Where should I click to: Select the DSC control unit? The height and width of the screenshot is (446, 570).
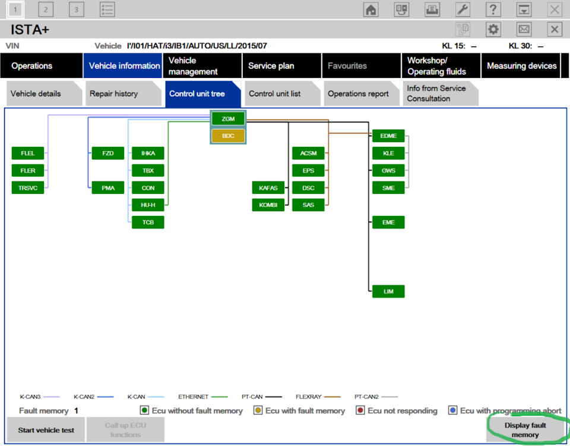click(308, 188)
